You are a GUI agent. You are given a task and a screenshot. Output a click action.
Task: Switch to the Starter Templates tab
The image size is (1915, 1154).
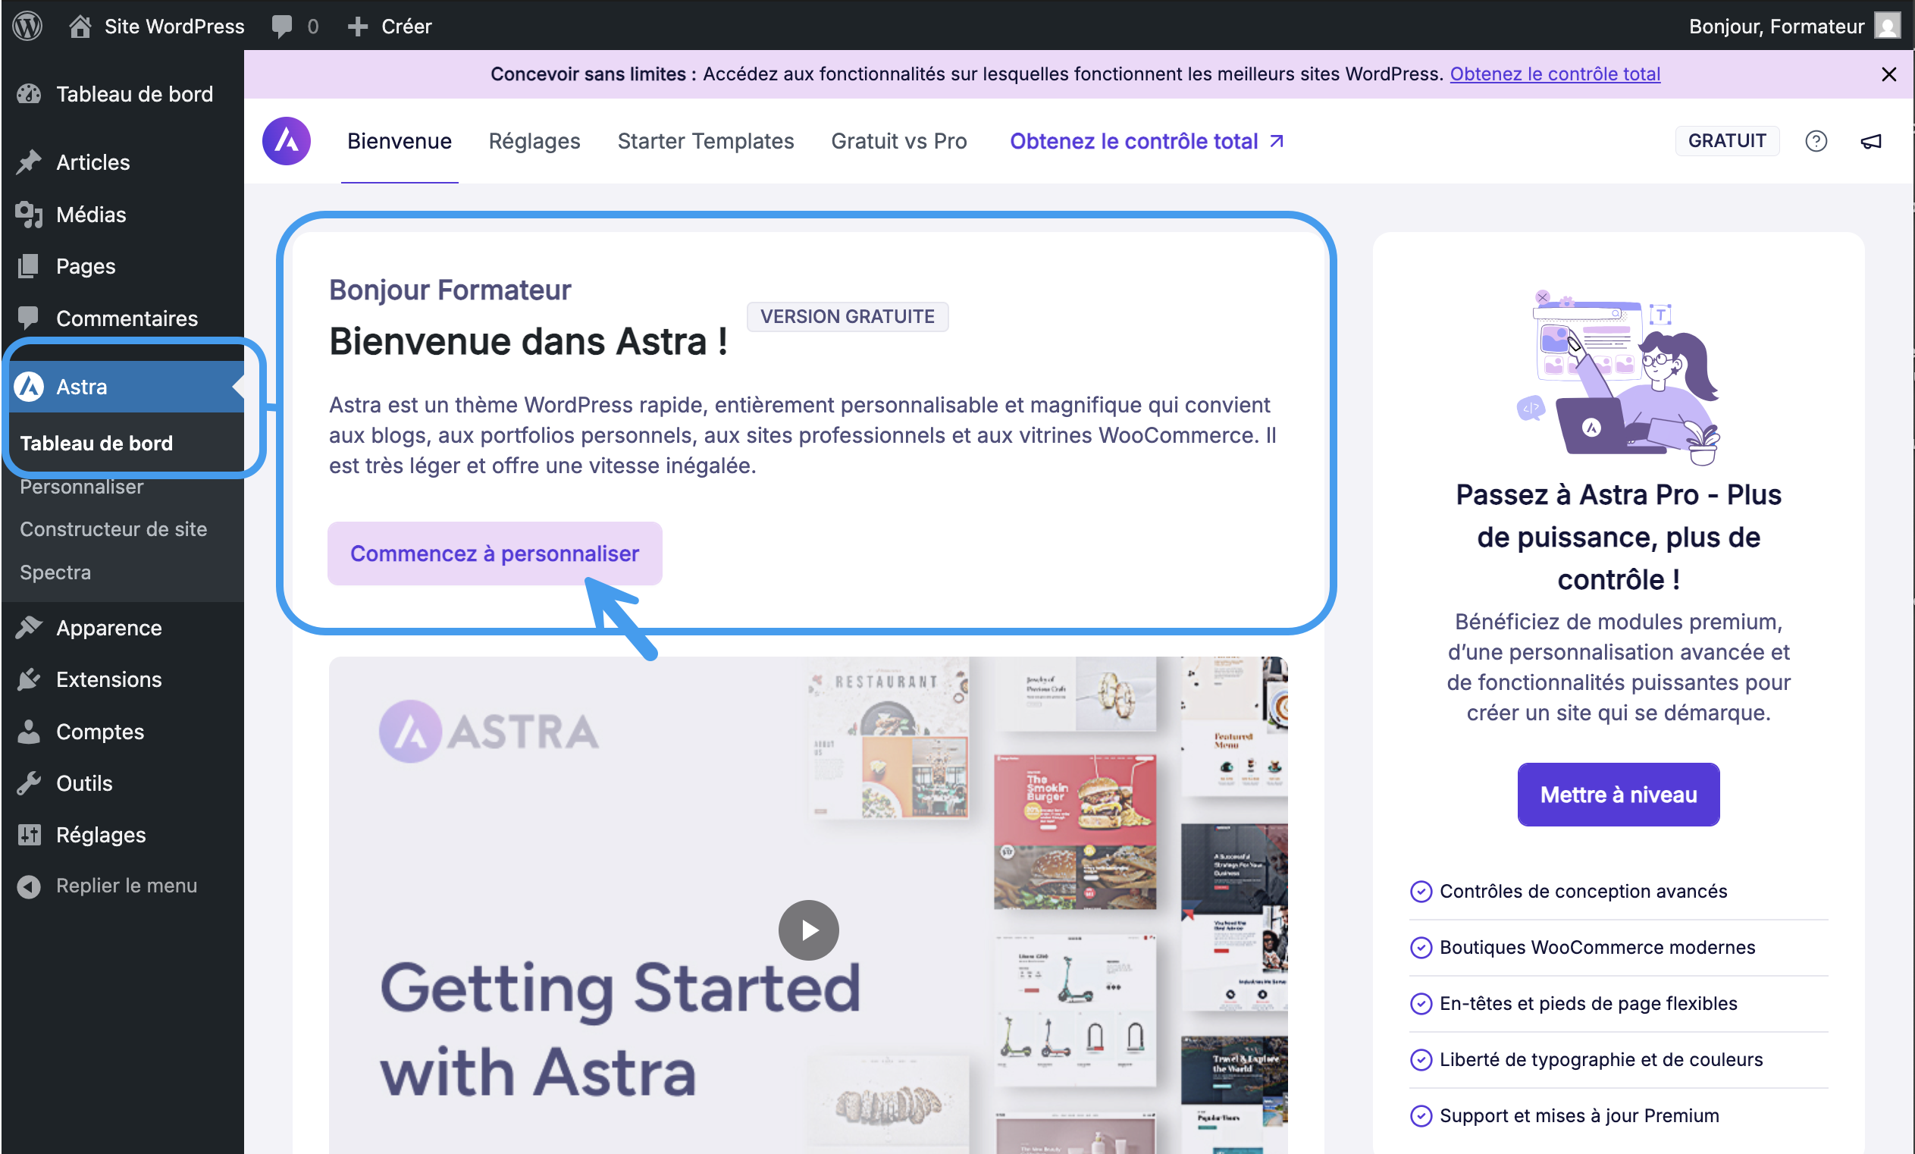pyautogui.click(x=706, y=142)
